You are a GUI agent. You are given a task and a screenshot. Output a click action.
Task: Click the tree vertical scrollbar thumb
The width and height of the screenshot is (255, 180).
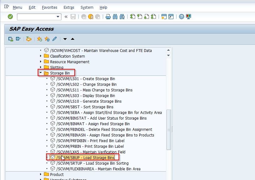[x=169, y=130]
